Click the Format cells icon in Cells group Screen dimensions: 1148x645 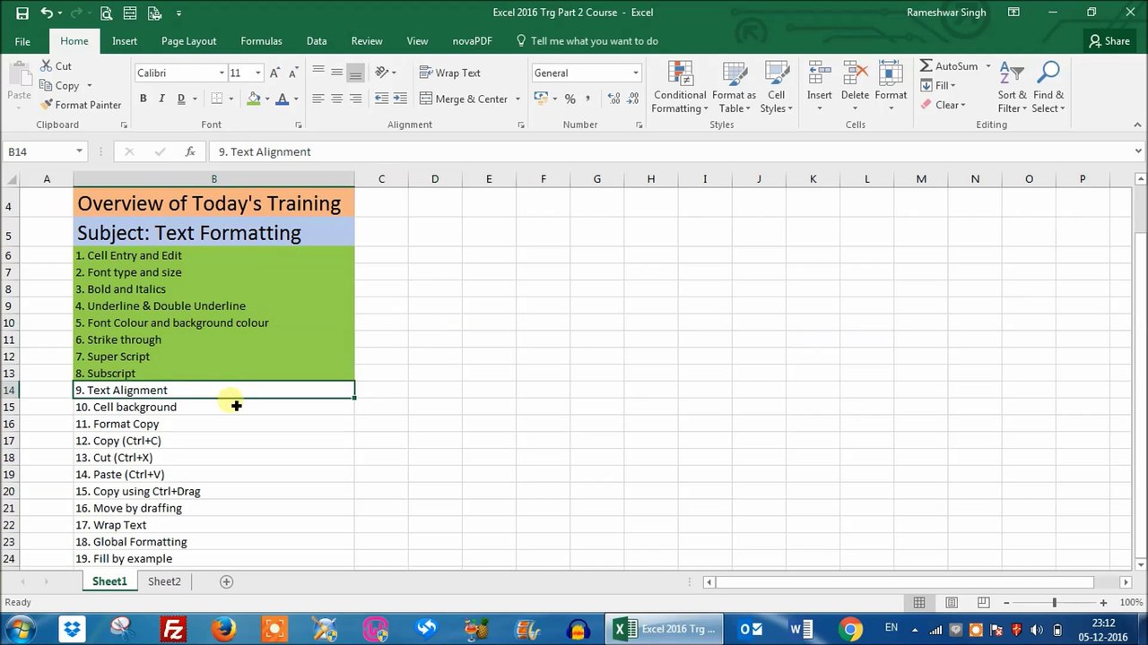point(891,73)
